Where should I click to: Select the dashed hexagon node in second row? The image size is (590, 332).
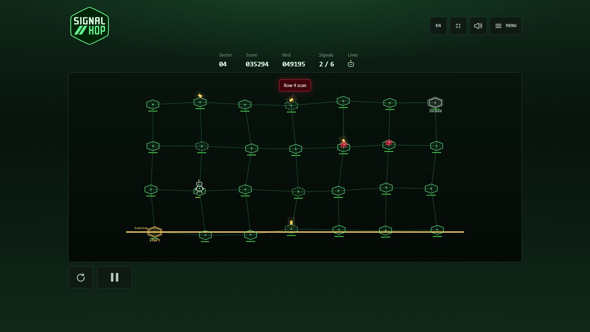(202, 146)
